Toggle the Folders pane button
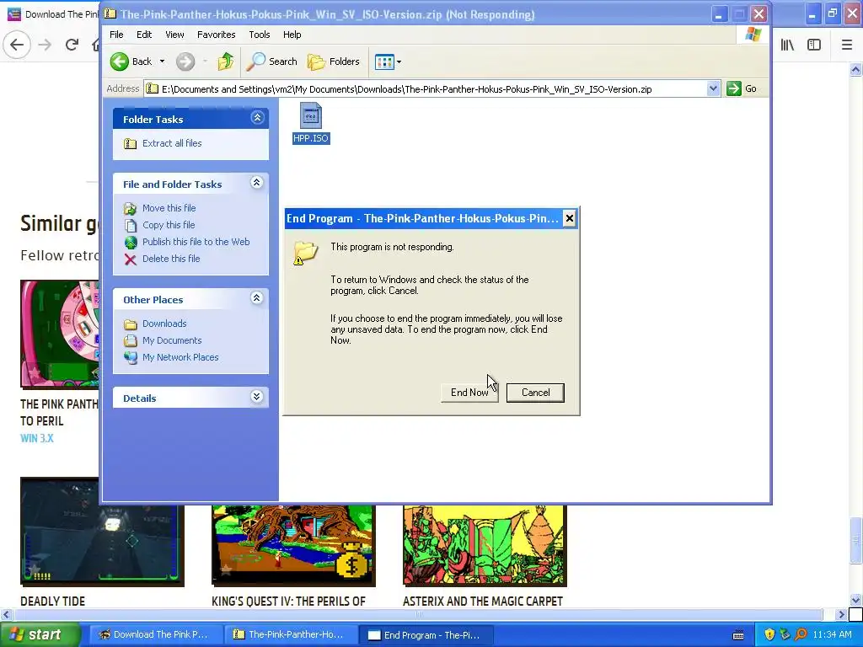 coord(334,61)
